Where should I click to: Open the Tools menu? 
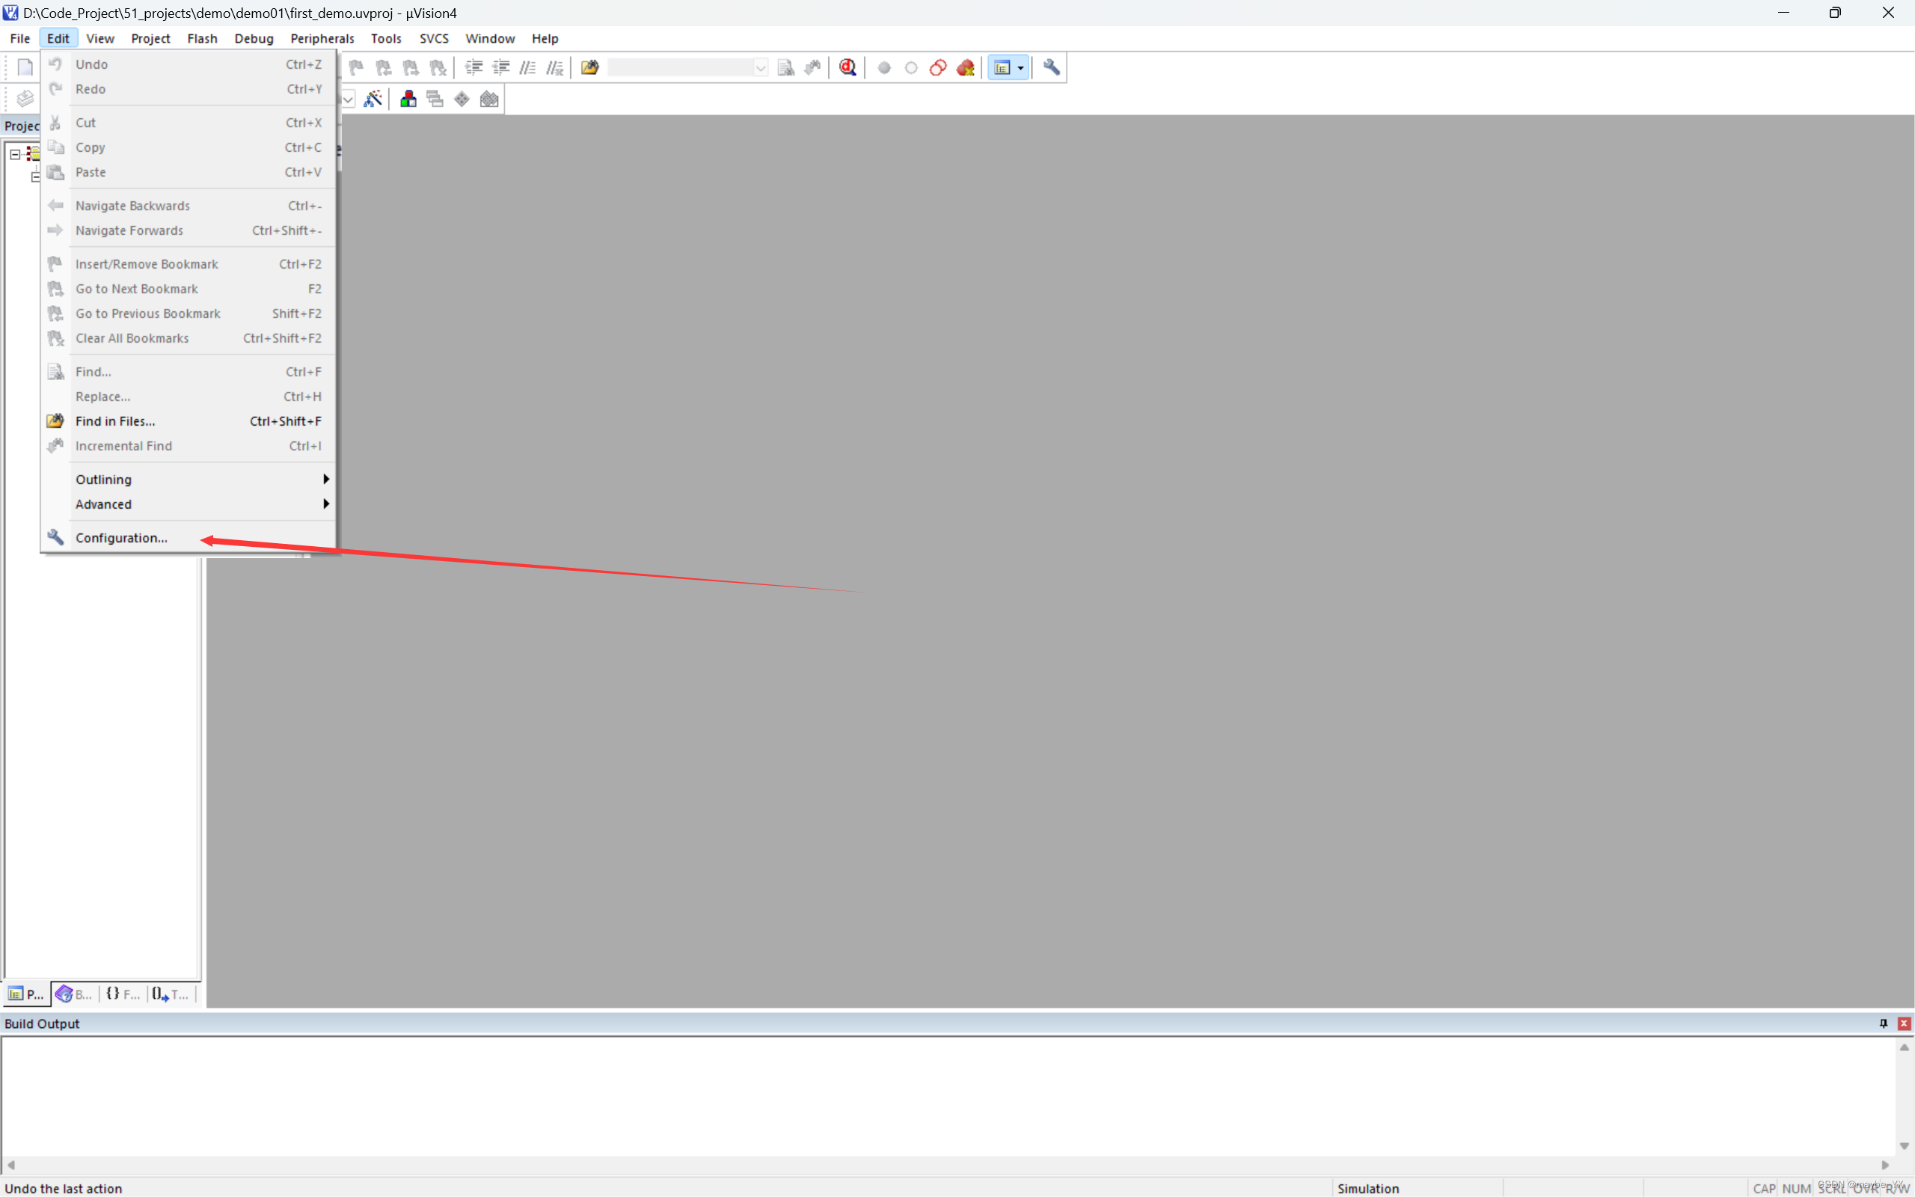385,38
